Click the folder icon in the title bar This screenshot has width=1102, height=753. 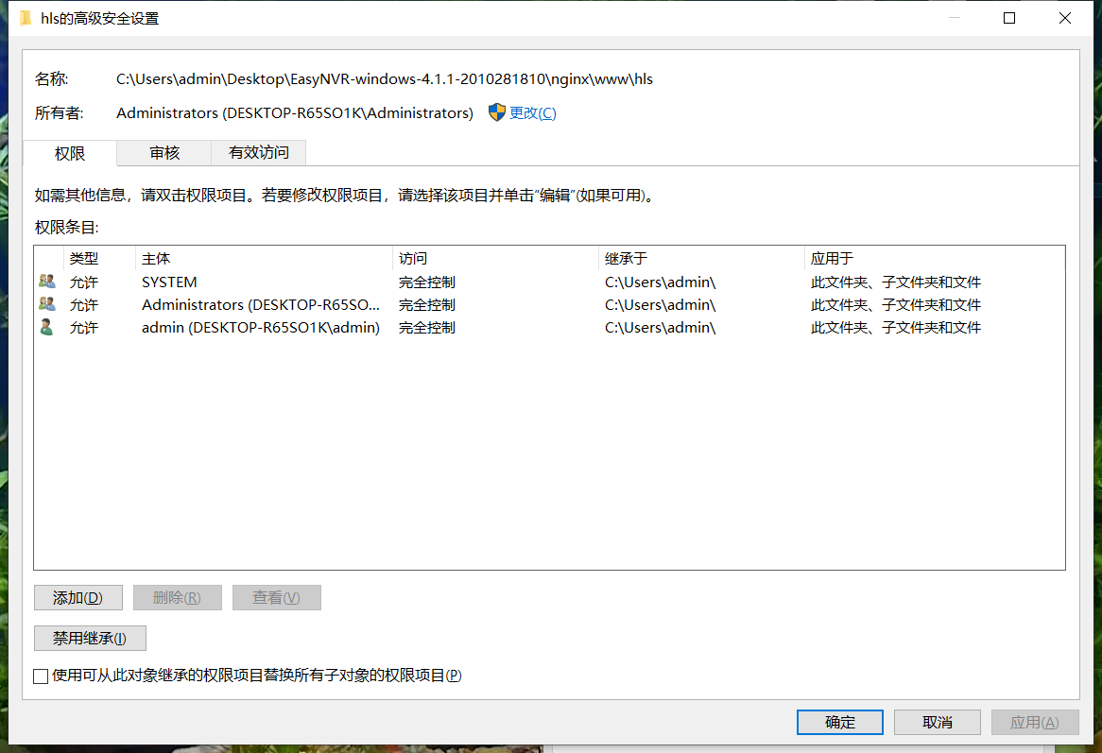click(26, 18)
